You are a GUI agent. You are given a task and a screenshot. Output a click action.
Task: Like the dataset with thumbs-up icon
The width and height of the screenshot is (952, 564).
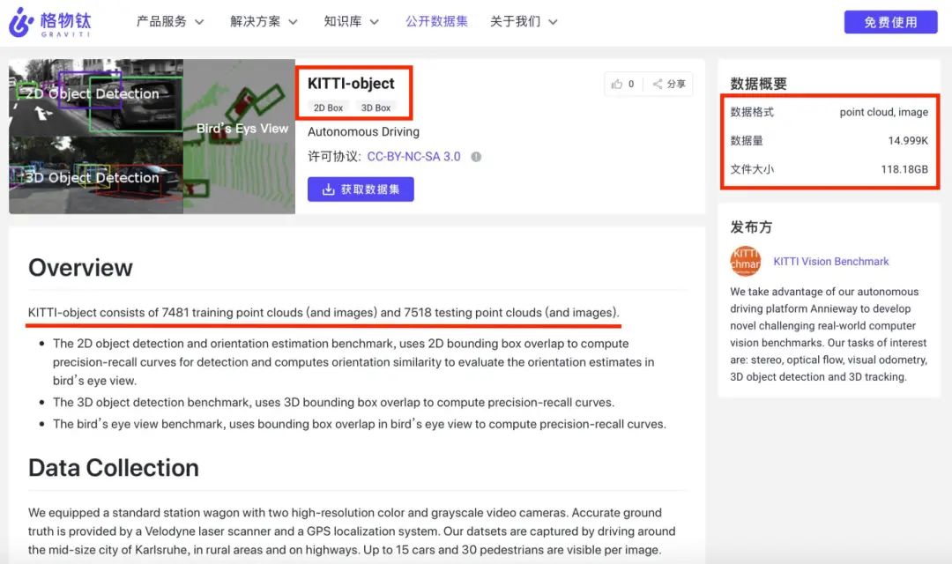point(617,85)
